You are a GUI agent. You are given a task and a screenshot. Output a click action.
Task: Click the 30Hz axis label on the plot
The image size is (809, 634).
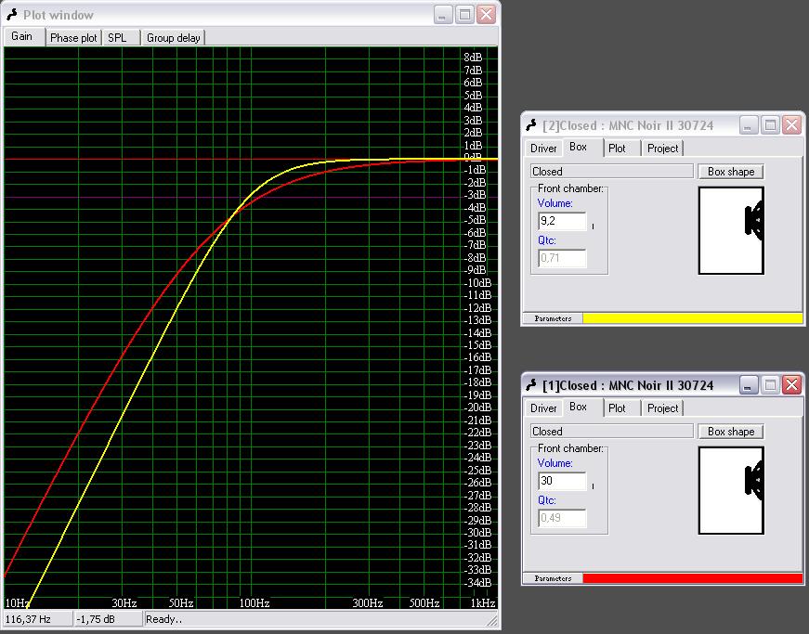click(x=124, y=602)
